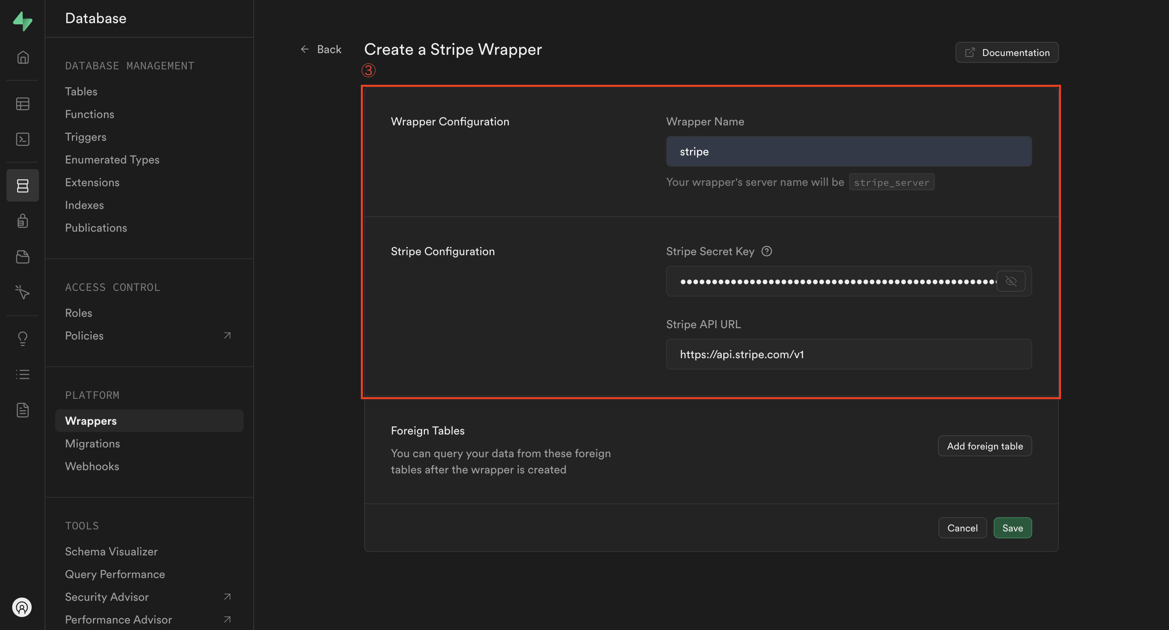Screen dimensions: 1169x630
Task: Toggle secret key visibility eye icon
Action: (x=1011, y=281)
